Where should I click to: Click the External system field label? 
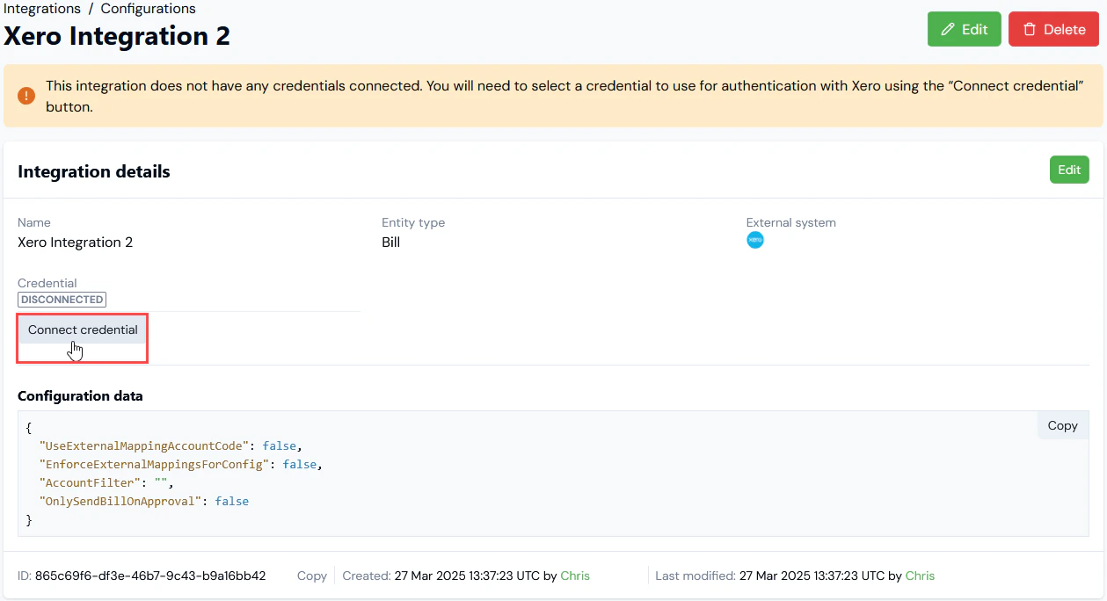click(791, 222)
